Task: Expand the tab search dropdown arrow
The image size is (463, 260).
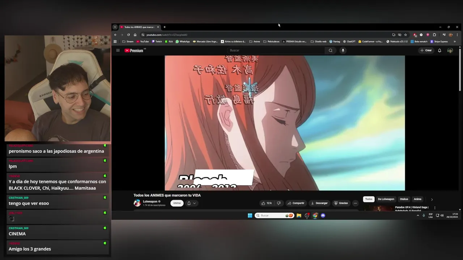Action: click(x=115, y=27)
